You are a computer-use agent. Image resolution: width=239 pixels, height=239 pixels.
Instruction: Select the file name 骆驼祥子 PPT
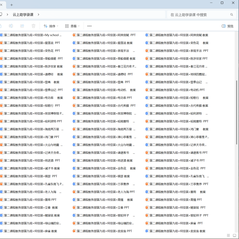point(179,215)
